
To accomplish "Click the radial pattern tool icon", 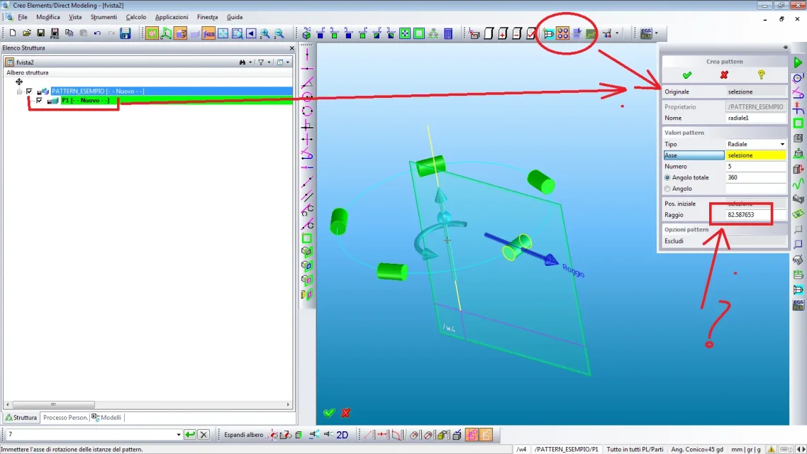I will tap(562, 33).
